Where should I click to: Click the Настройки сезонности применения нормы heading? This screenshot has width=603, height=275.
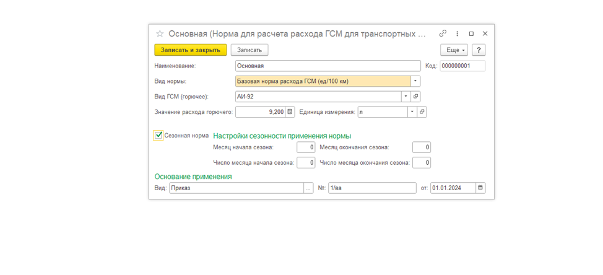(x=282, y=136)
